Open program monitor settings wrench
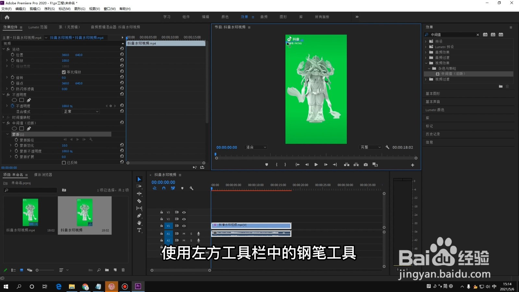519x292 pixels. coord(387,147)
